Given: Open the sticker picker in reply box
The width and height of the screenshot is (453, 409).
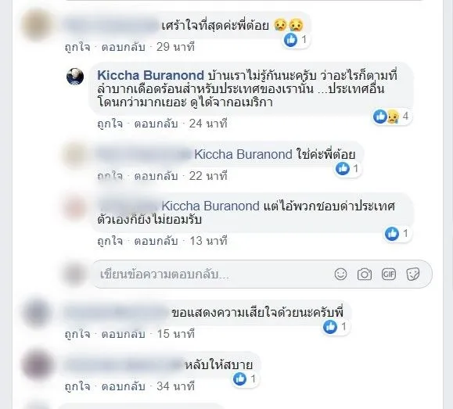Looking at the screenshot, I should [x=413, y=274].
